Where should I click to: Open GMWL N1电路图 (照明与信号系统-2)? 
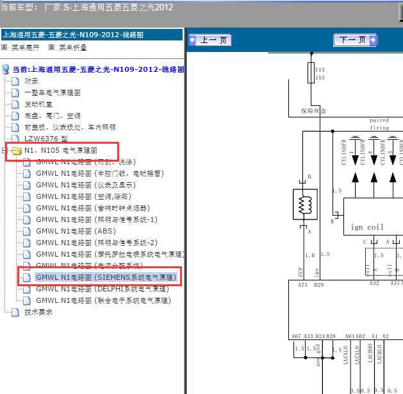pos(97,243)
